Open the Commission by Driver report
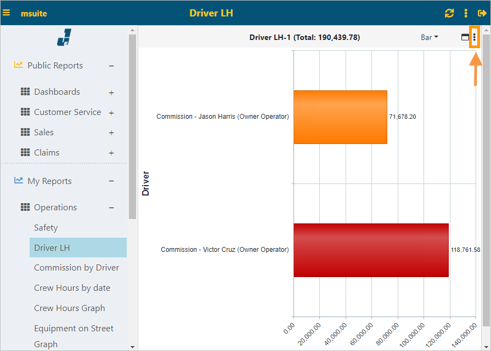The image size is (491, 351). [x=77, y=268]
